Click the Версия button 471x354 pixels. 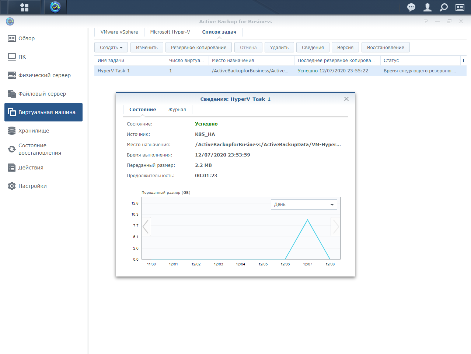point(345,47)
